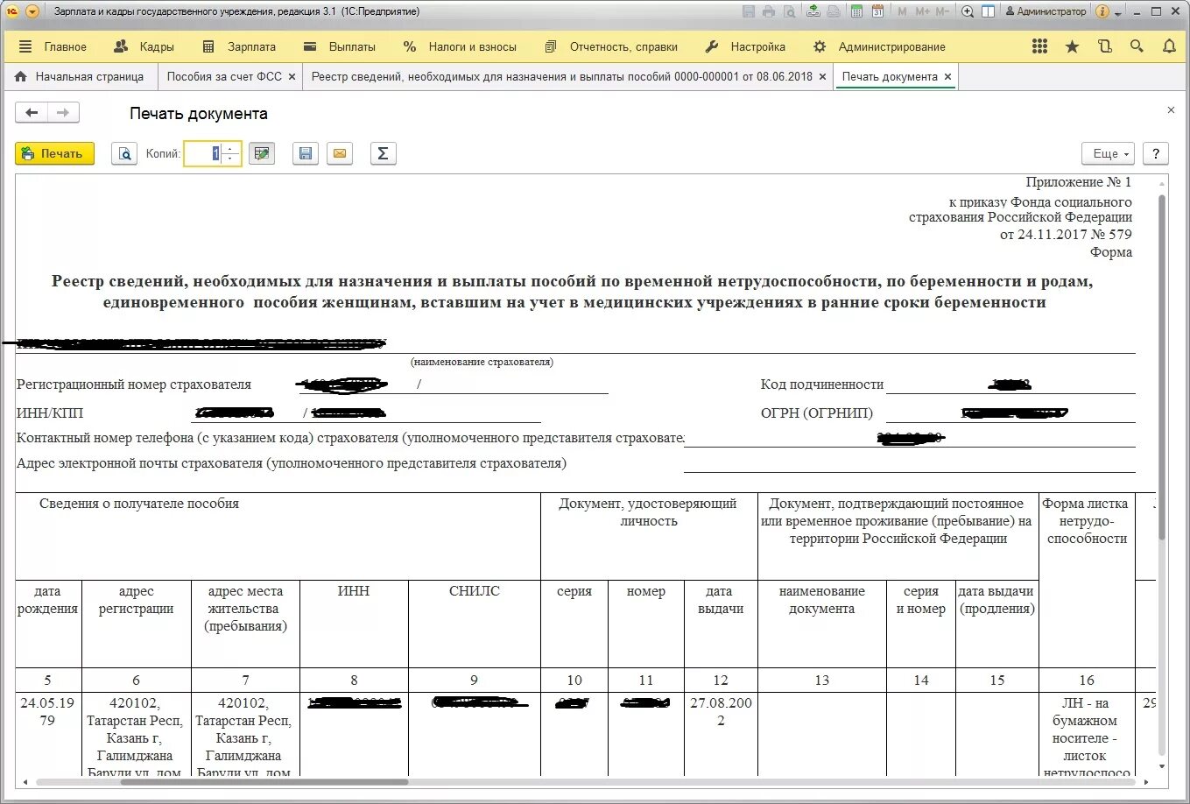This screenshot has height=804, width=1190.
Task: Go forward with the right arrow button
Action: click(63, 112)
